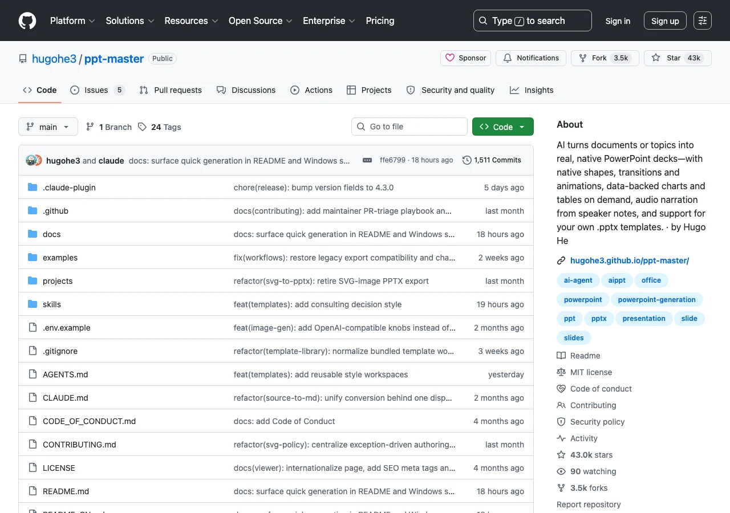Image resolution: width=730 pixels, height=513 pixels.
Task: Select the pptx topic tag
Action: [x=599, y=319]
